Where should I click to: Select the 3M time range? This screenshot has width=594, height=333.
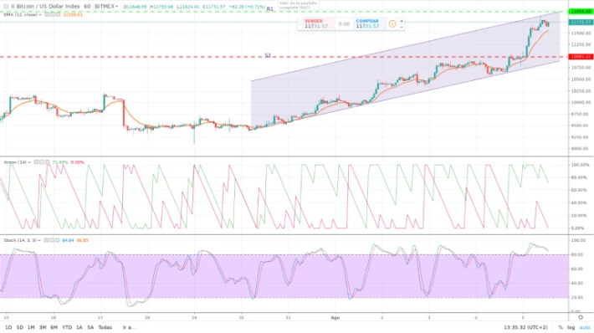[43, 327]
